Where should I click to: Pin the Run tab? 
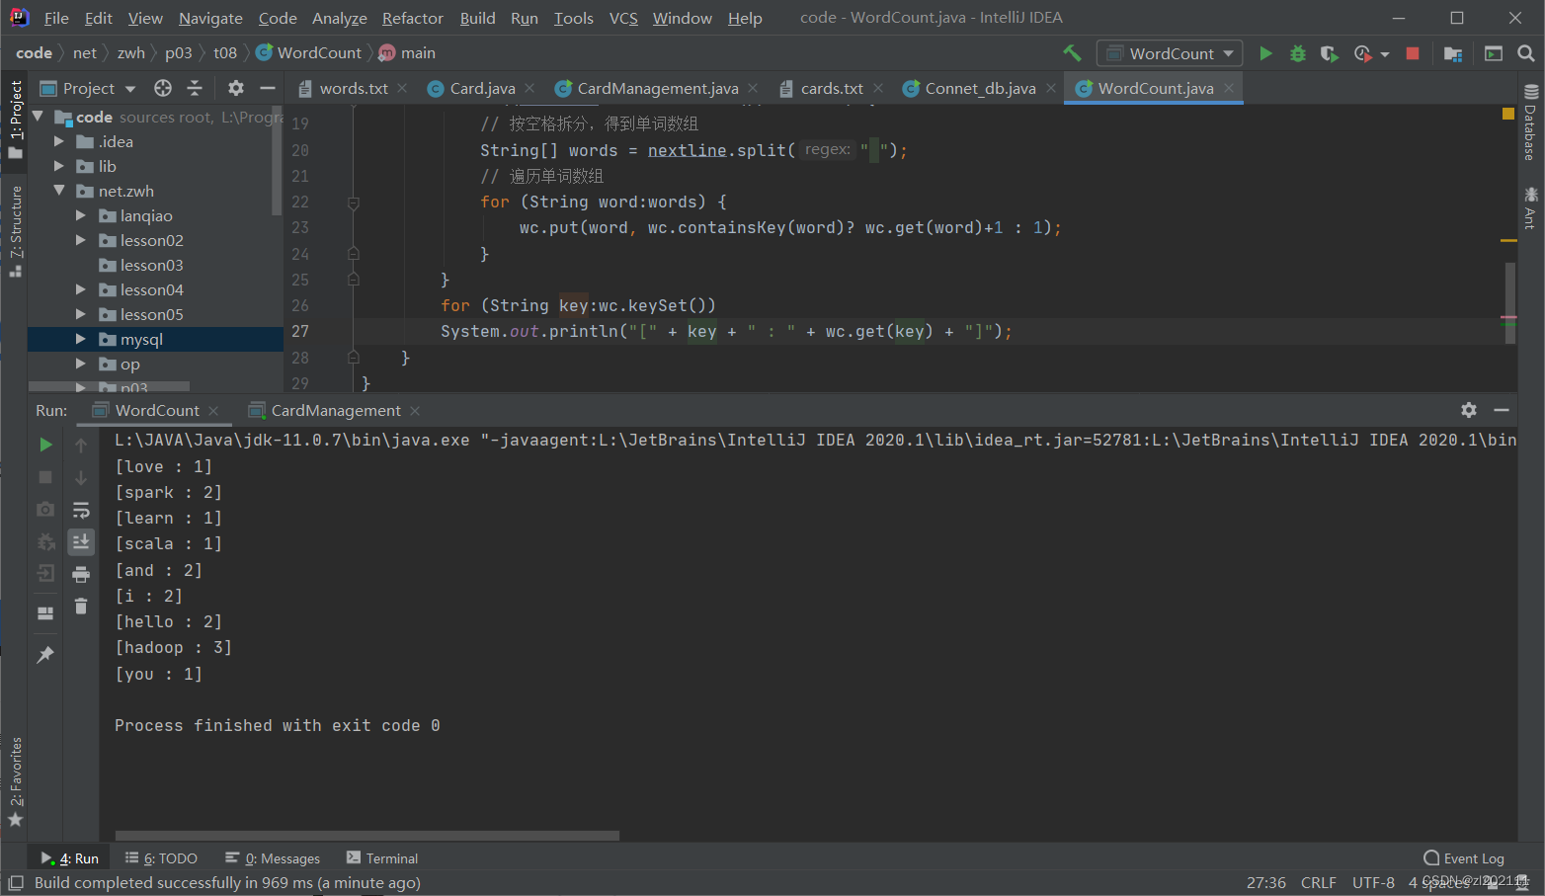pos(45,655)
